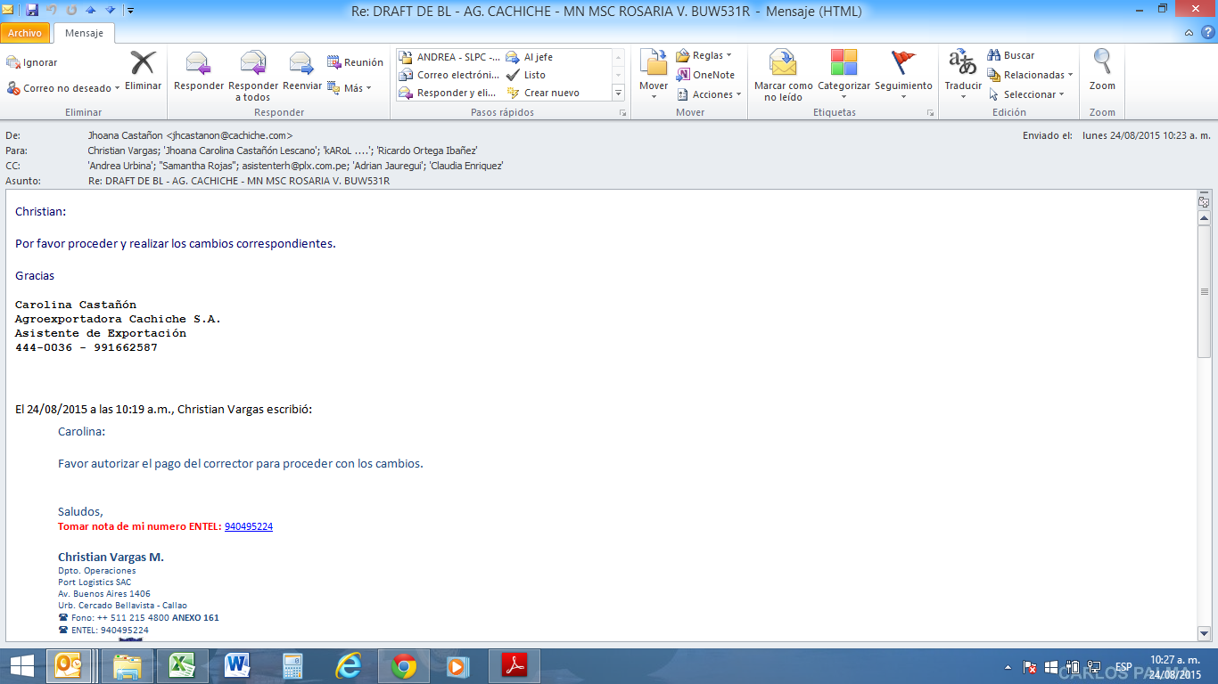Click Marcar como no leído
Viewport: 1218px width, 684px height.
783,73
